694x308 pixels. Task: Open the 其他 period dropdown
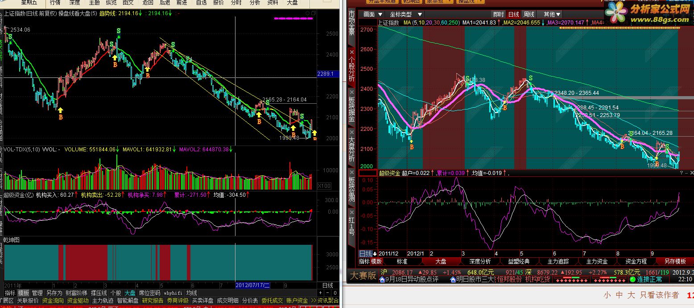click(552, 14)
